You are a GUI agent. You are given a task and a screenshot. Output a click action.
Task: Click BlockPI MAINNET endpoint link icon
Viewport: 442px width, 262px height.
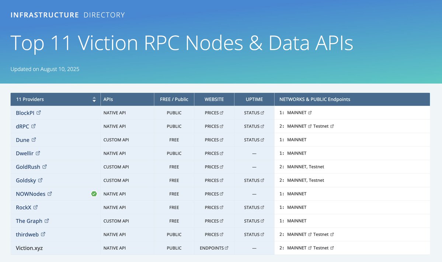[310, 113]
